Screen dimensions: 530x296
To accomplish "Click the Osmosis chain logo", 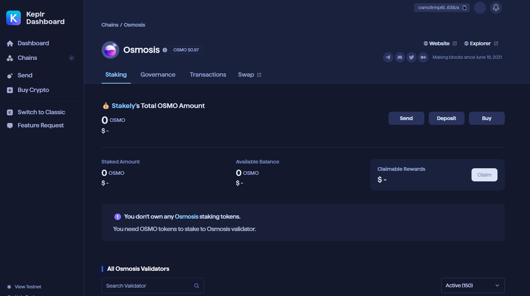I will point(110,50).
